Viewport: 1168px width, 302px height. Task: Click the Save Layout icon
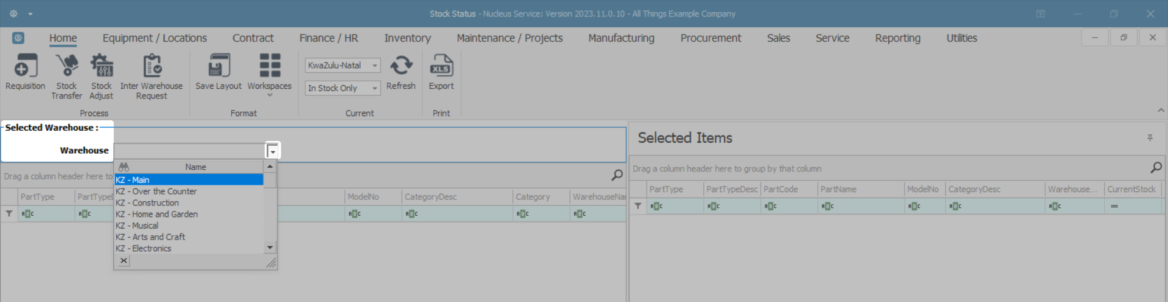tap(218, 67)
